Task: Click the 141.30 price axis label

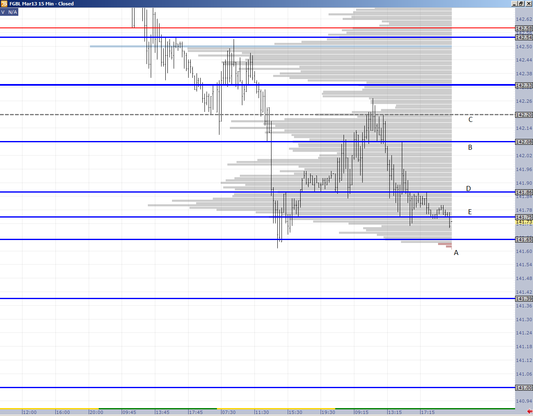Action: 524,319
